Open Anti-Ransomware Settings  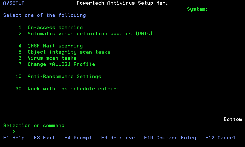tap(64, 77)
